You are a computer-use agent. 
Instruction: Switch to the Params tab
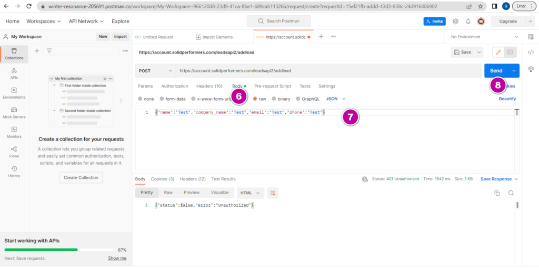pos(145,86)
